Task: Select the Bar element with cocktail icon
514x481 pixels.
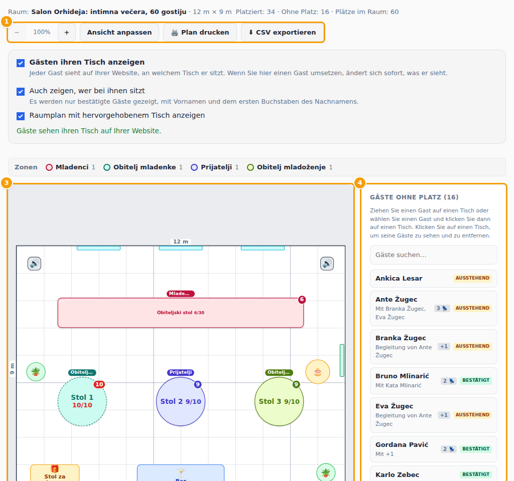Action: tap(181, 473)
